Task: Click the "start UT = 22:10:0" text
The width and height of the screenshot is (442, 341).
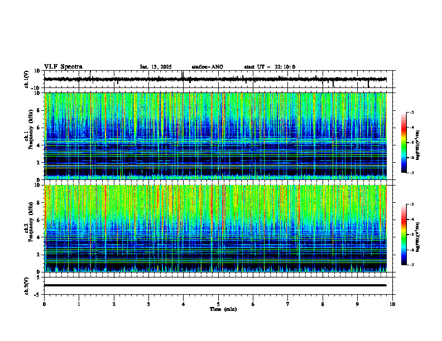Action: 270,67
